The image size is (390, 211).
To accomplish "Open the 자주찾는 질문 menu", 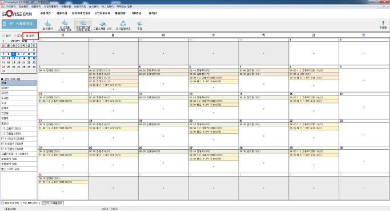I will (124, 6).
